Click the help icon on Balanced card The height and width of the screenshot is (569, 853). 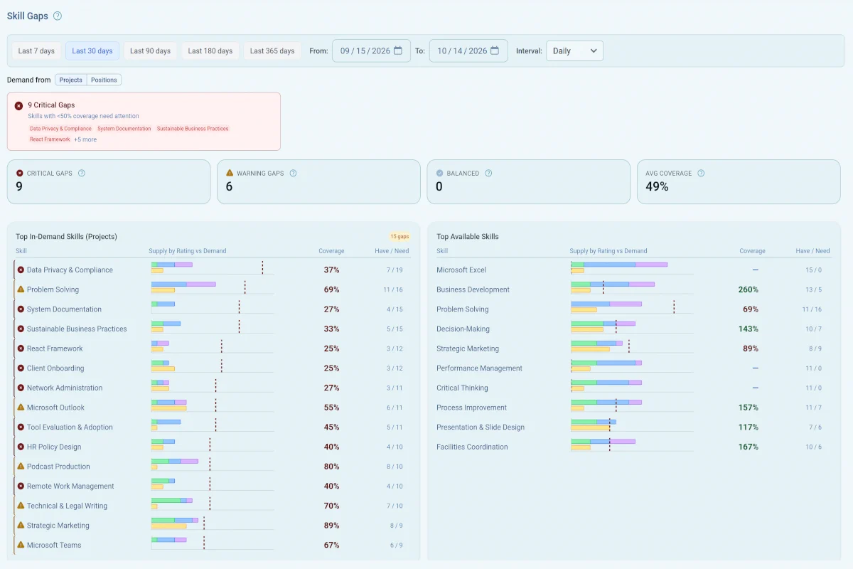coord(488,173)
